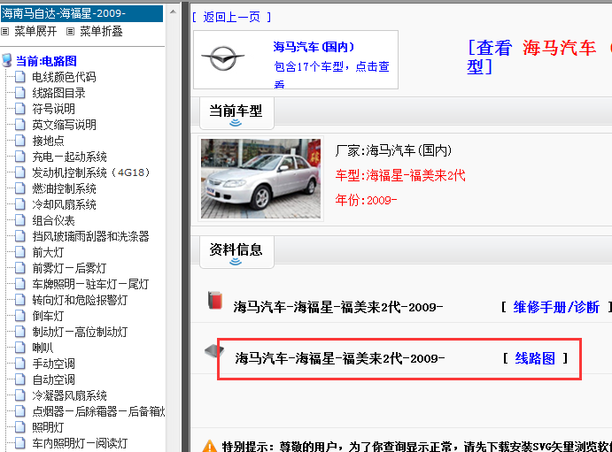
Task: Click the 前大灯 page icon
Action: pyautogui.click(x=19, y=252)
